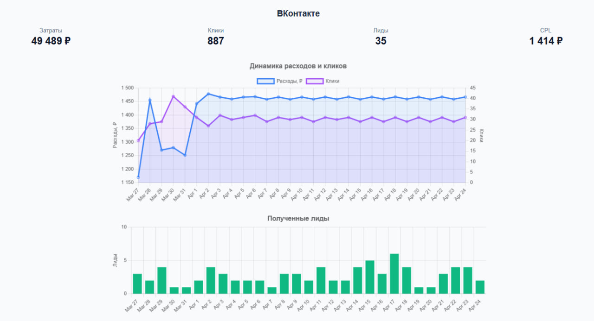Click the Лиды vertical axis title
This screenshot has width=594, height=321.
tap(115, 260)
